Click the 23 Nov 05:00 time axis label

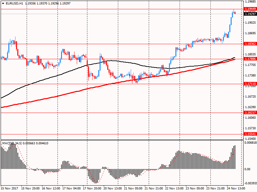195,188
